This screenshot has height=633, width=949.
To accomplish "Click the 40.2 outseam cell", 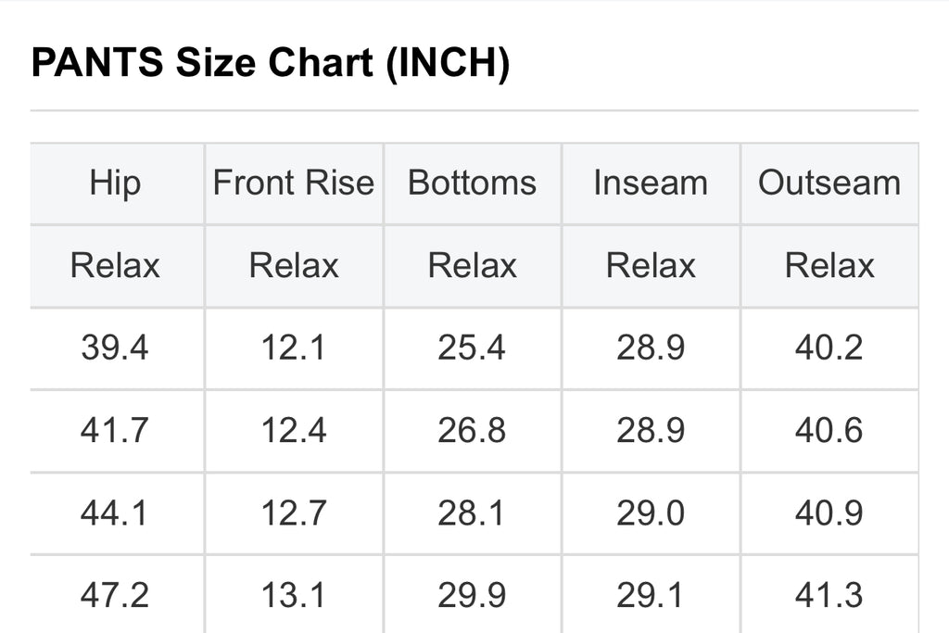I will point(829,348).
